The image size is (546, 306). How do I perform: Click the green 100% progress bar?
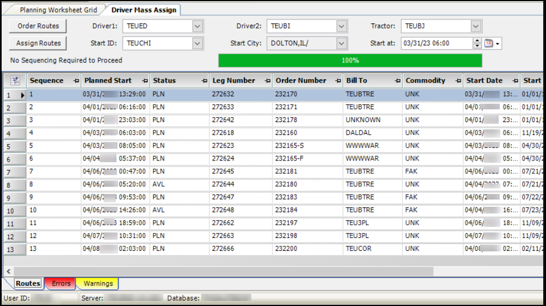coord(350,60)
